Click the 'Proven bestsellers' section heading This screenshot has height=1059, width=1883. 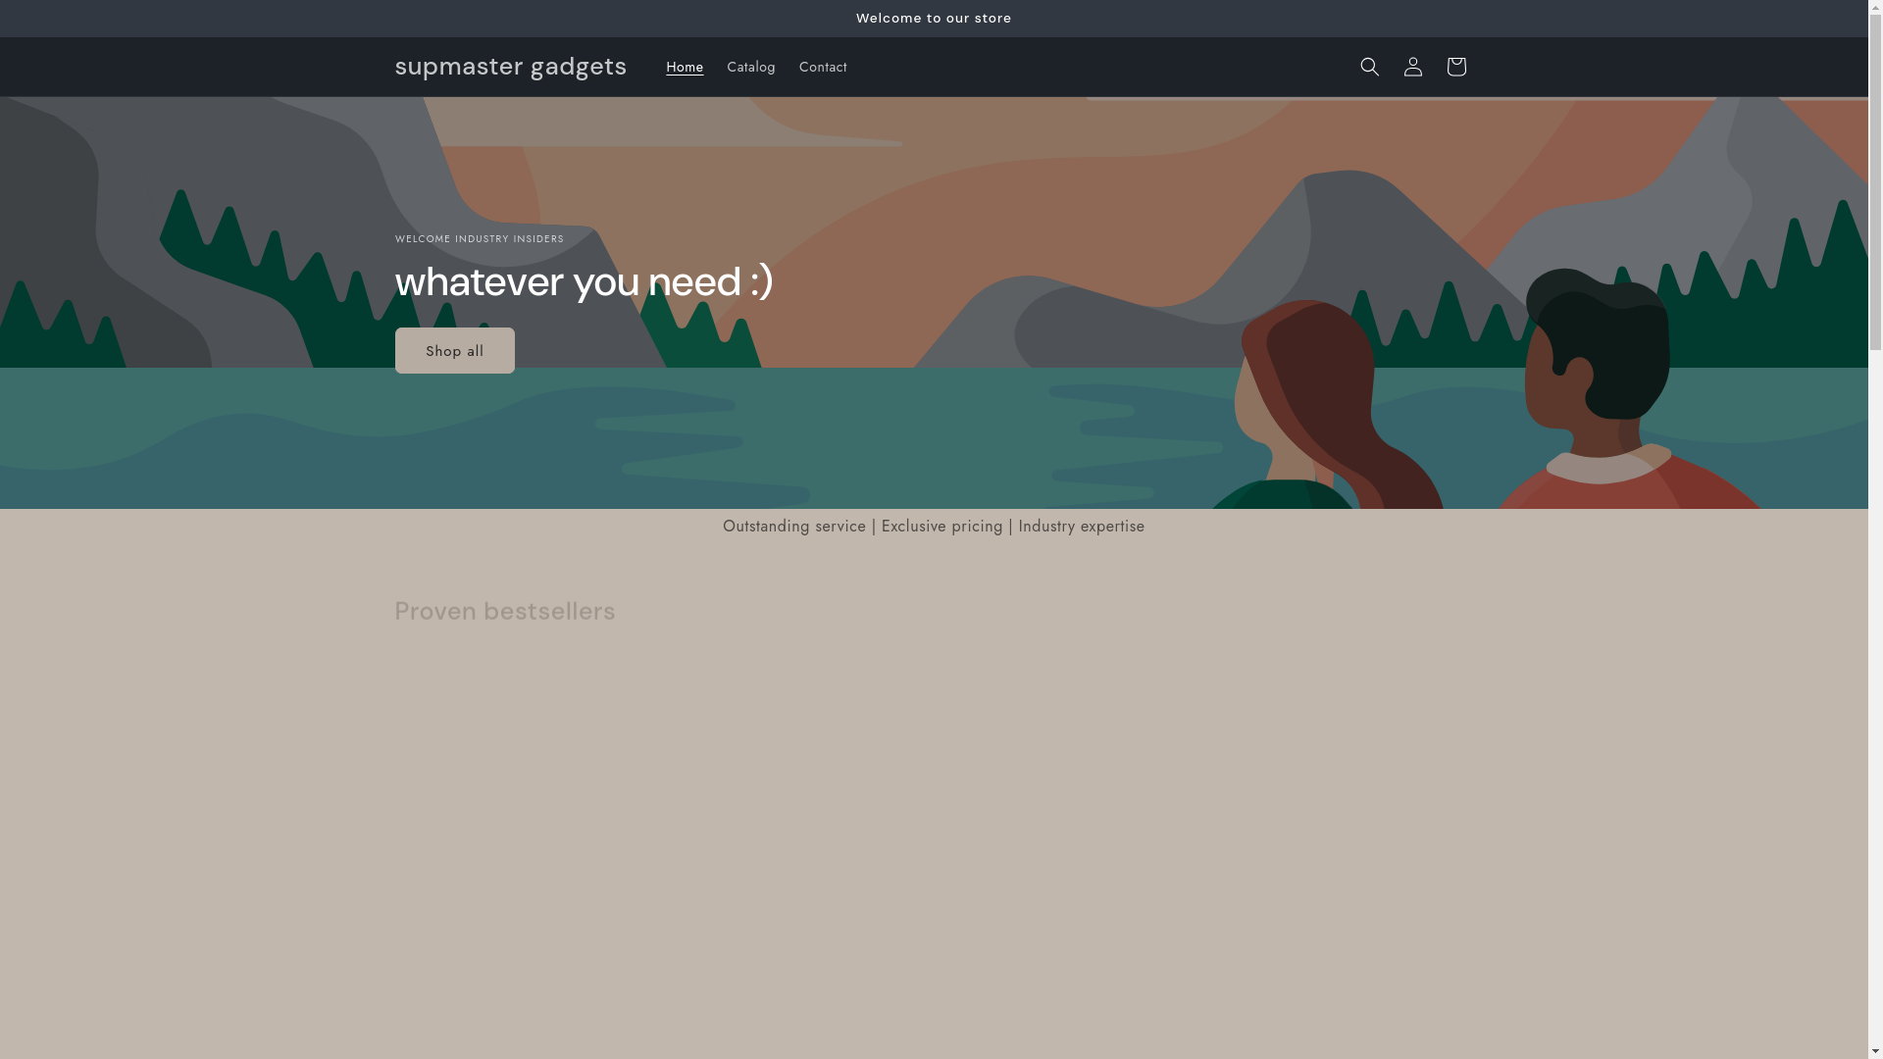point(504,611)
